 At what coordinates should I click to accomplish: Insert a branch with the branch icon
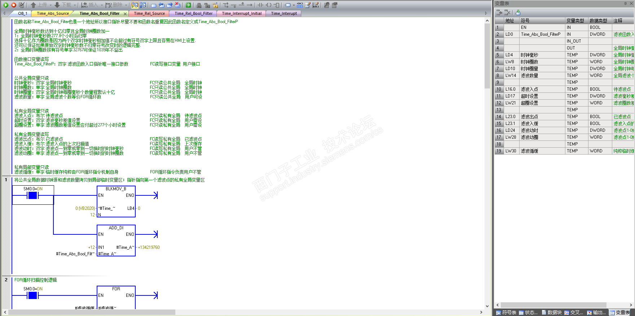click(x=226, y=5)
